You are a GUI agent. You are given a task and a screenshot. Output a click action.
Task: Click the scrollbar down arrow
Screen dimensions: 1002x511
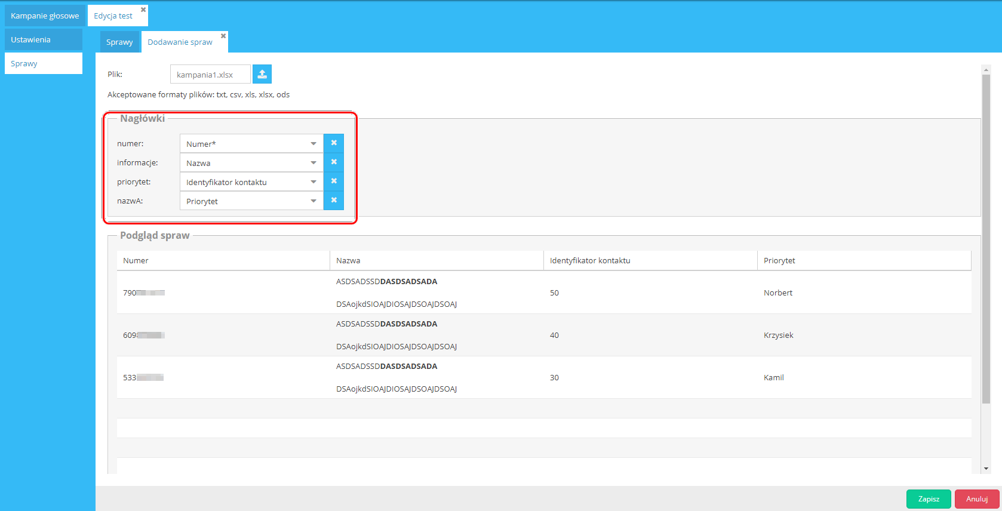(x=986, y=469)
